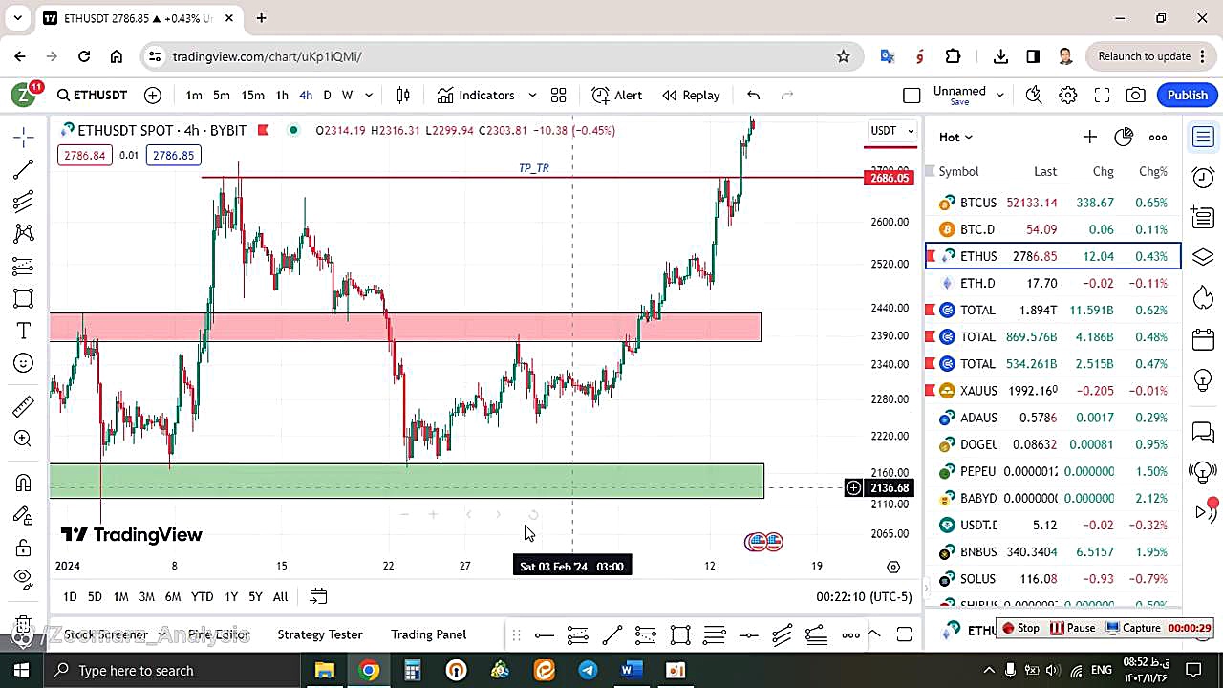This screenshot has height=688, width=1223.
Task: Open the prediction and measurement tools
Action: pos(24,266)
